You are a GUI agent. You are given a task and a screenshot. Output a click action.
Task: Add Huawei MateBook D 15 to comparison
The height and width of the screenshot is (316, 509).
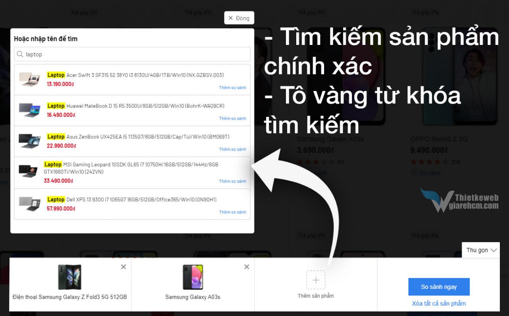point(232,118)
